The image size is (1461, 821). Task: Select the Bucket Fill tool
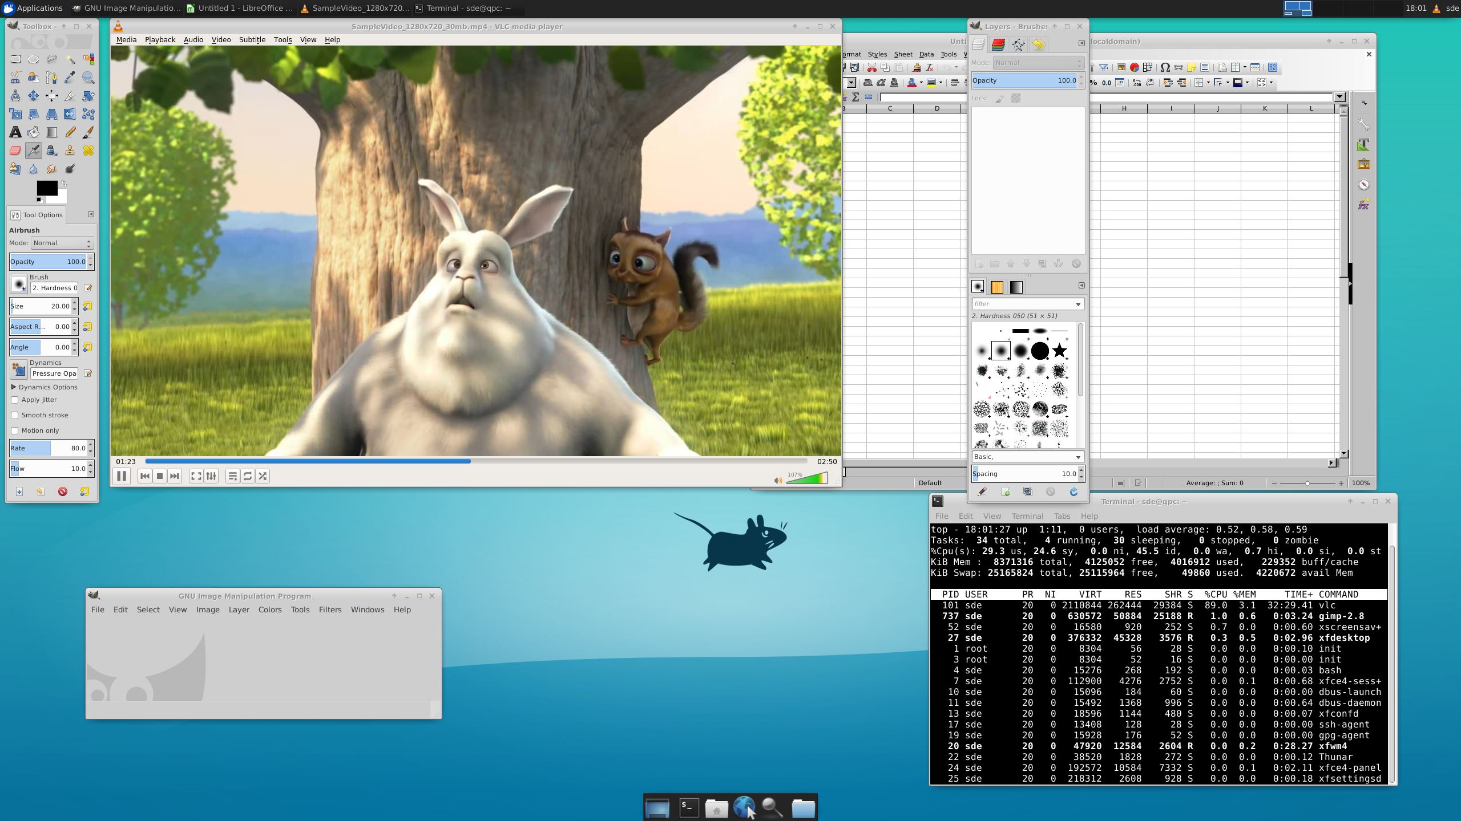[x=34, y=132]
